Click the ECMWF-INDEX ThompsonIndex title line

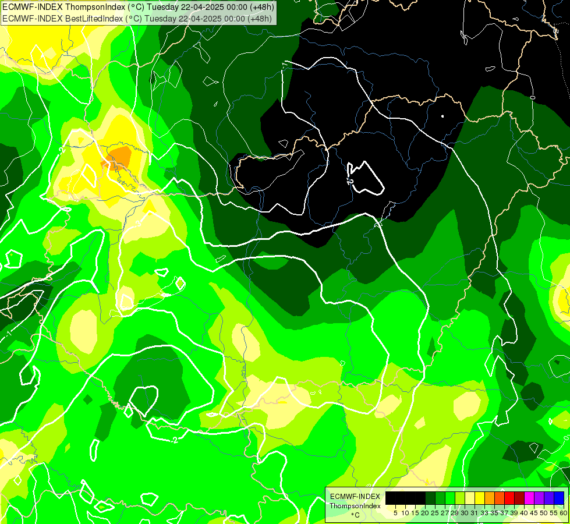(138, 7)
